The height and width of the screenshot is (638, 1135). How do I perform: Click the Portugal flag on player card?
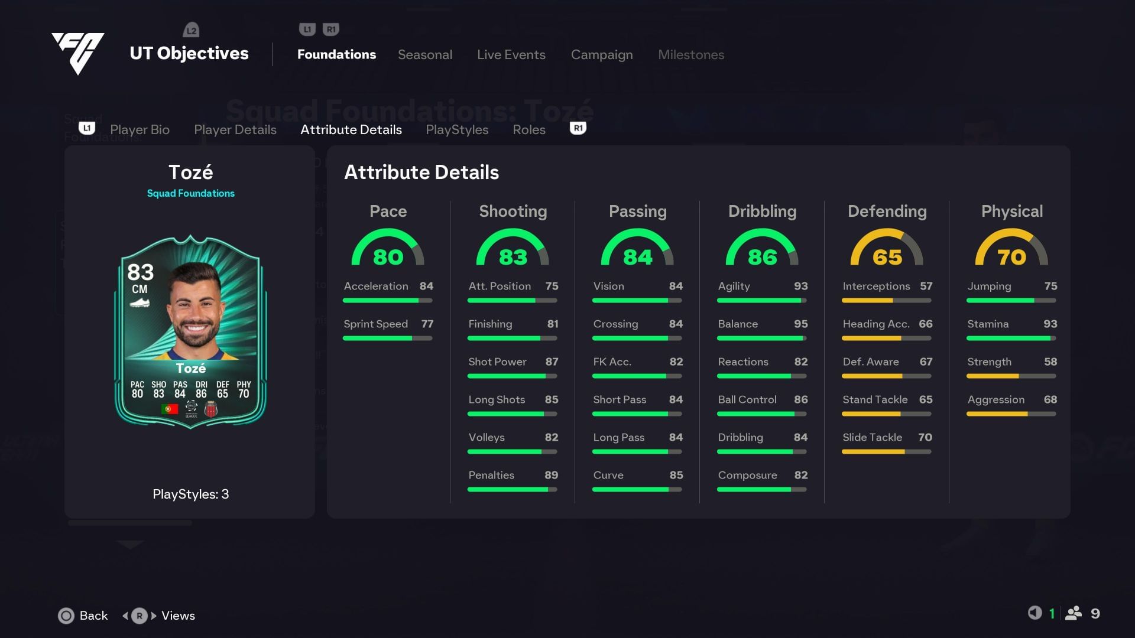click(x=170, y=409)
